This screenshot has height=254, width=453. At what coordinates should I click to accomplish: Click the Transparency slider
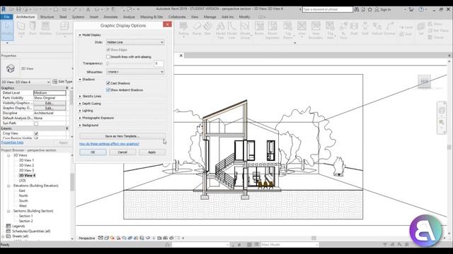click(130, 64)
